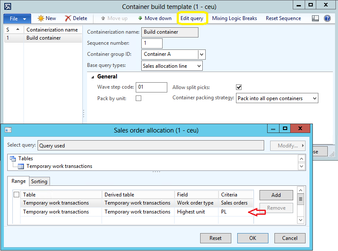Click the Delete red X icon
Image resolution: width=338 pixels, height=251 pixels.
68,18
